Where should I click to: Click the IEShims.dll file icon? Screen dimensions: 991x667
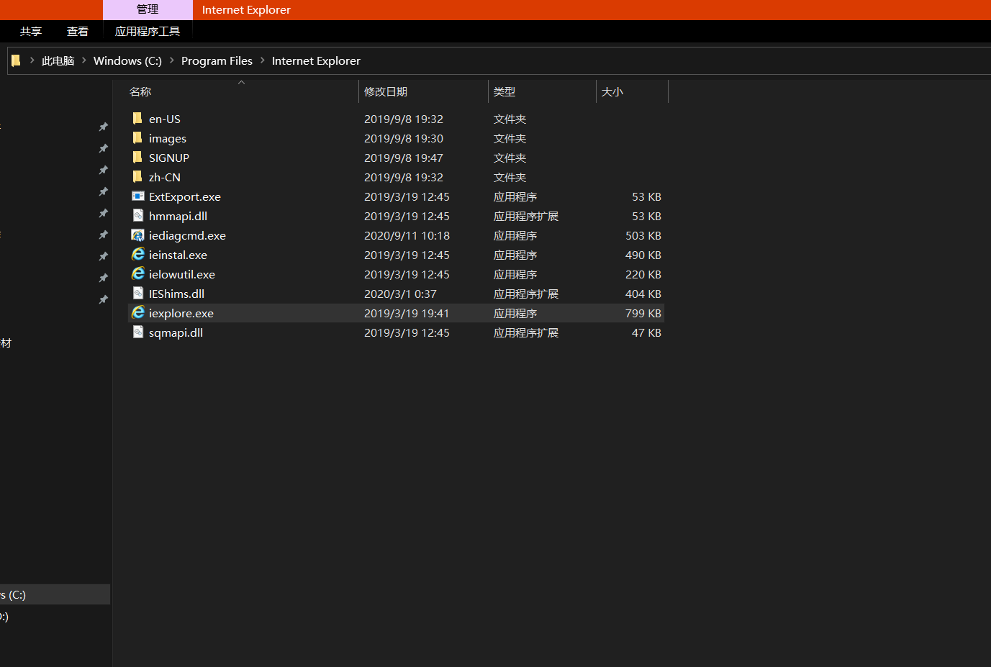[138, 294]
